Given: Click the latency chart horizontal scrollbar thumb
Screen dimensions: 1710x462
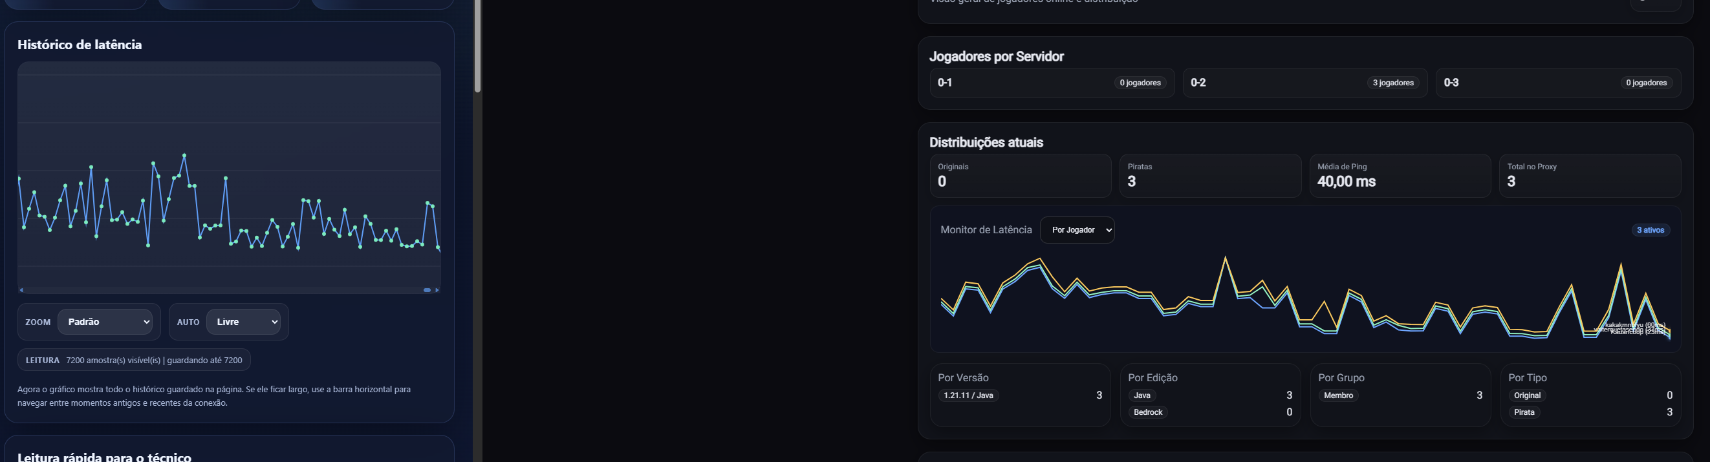Looking at the screenshot, I should tap(427, 290).
